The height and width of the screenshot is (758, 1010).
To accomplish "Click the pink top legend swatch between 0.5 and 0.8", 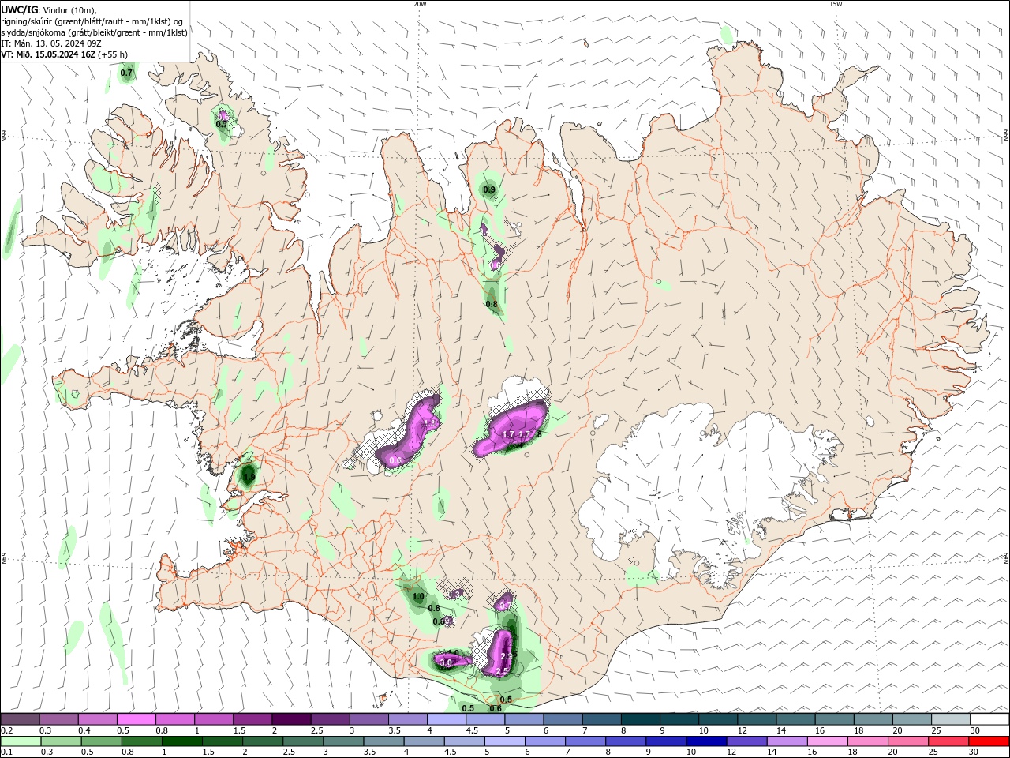I will (136, 719).
